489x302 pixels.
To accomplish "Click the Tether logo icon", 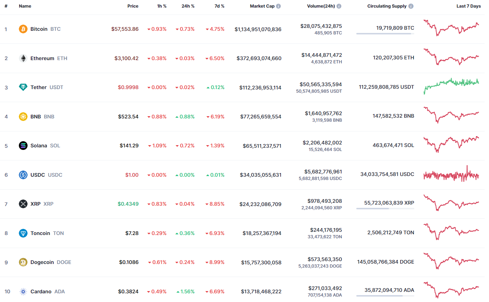I will [x=23, y=87].
